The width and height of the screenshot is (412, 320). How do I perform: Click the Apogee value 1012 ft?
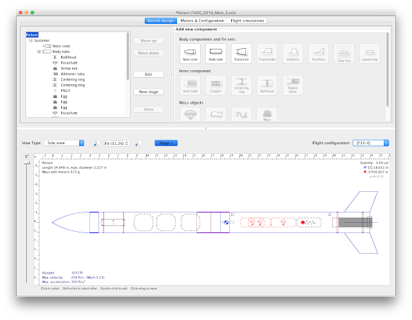pyautogui.click(x=77, y=273)
